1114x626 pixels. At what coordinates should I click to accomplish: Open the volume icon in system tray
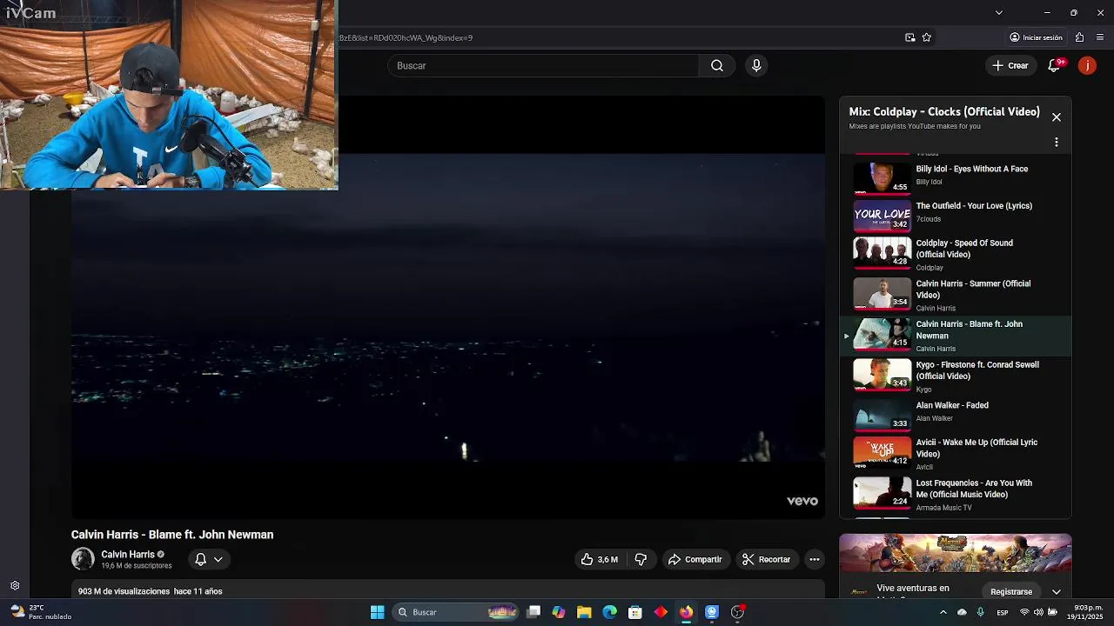(1038, 612)
